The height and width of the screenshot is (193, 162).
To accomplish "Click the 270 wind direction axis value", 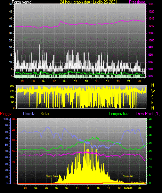I will click(x=12, y=91).
